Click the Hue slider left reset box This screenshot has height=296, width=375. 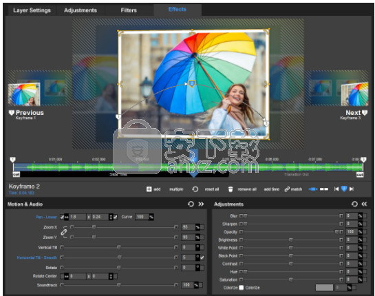pyautogui.click(x=242, y=272)
